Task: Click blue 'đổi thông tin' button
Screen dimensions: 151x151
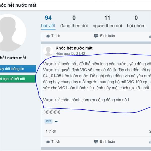Action: pyautogui.click(x=18, y=69)
